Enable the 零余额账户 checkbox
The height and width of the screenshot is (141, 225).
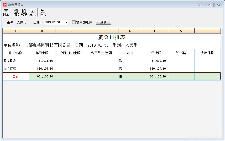point(74,22)
